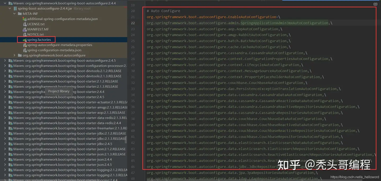Click the project tree vertical scrollbar thumb

coord(126,139)
